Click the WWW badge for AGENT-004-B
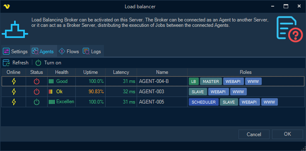This screenshot has width=306, height=151. (253, 81)
